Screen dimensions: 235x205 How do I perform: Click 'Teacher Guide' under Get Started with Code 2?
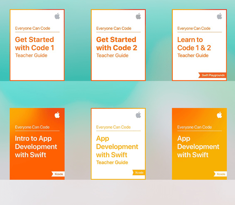[112, 56]
